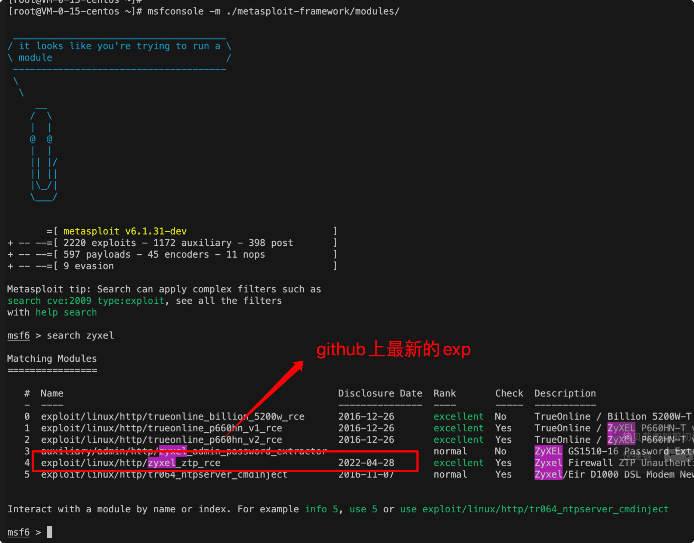Click the 'Name' column header
694x543 pixels.
[52, 393]
